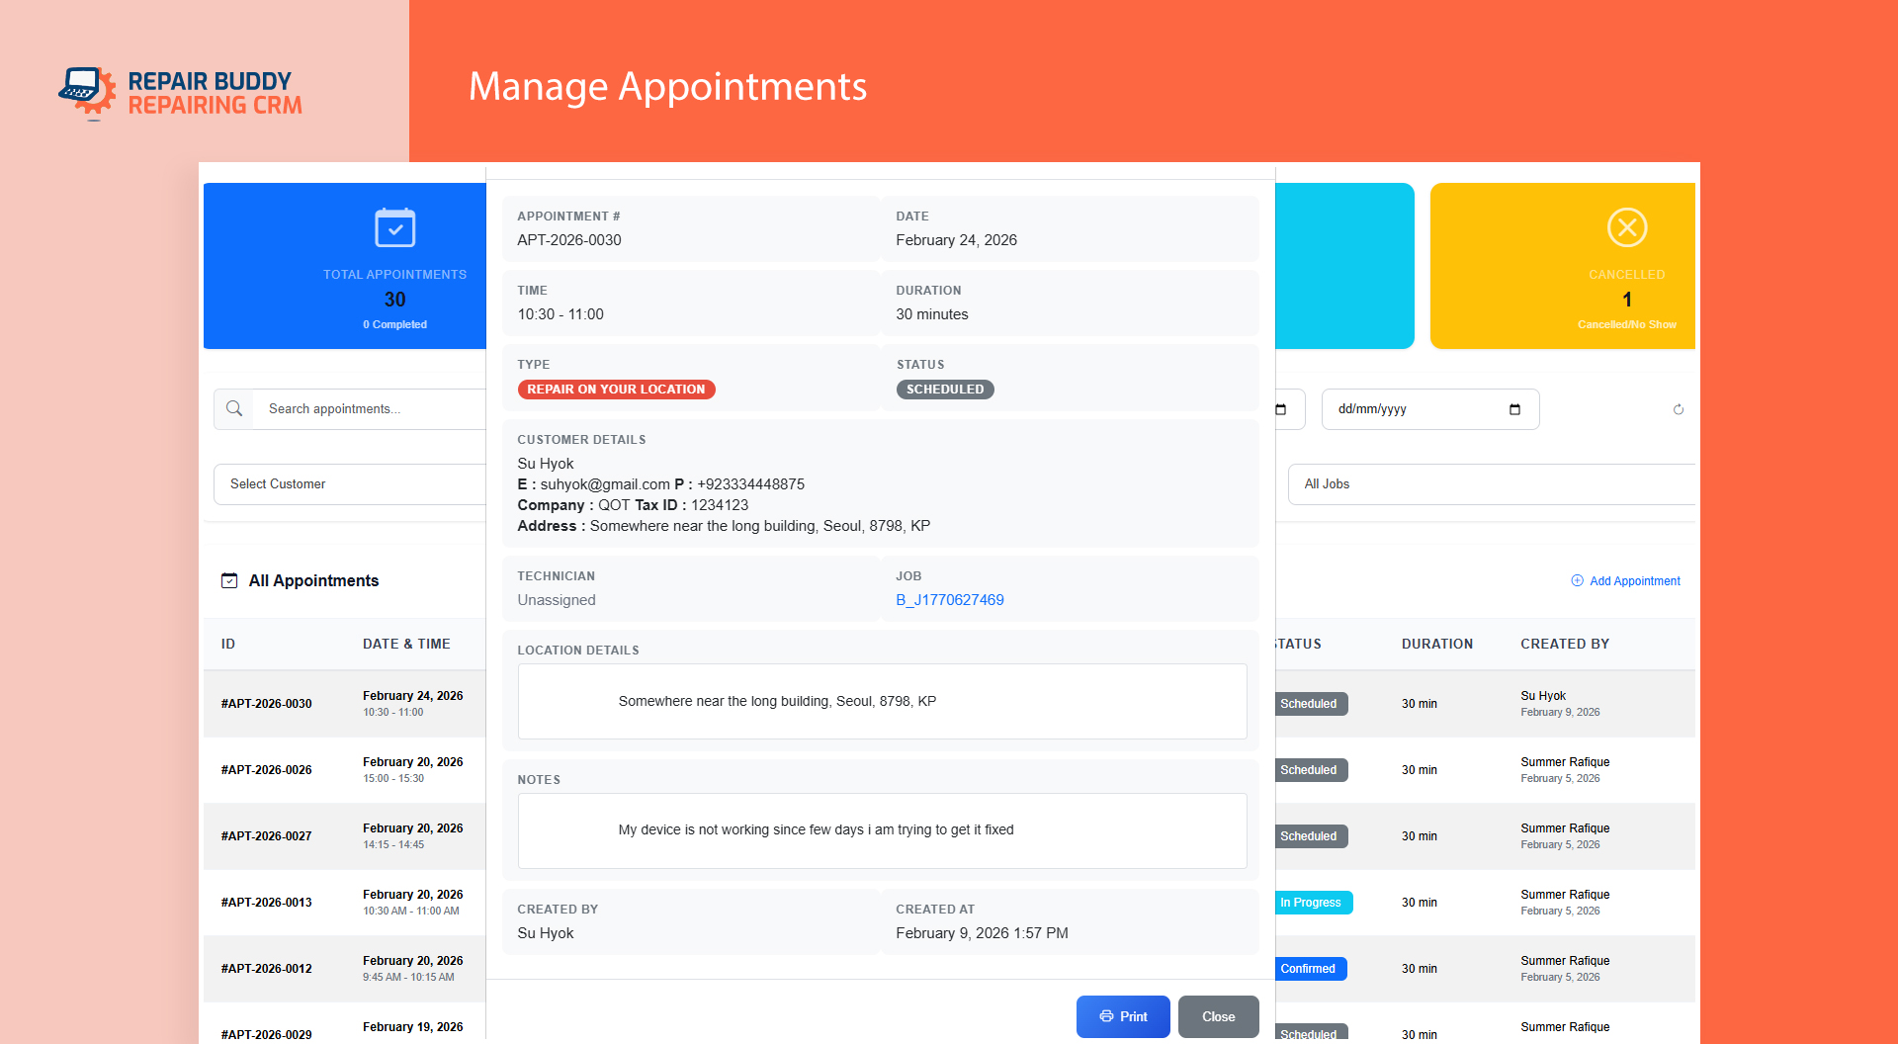The image size is (1898, 1044).
Task: Click the 30 minutes duration value
Action: pos(932,314)
